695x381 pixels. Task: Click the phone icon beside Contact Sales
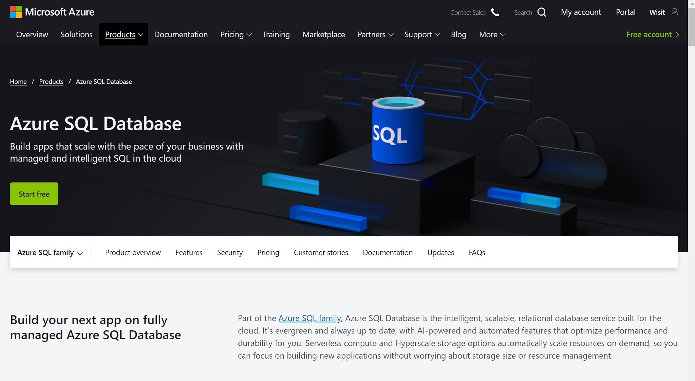point(495,13)
